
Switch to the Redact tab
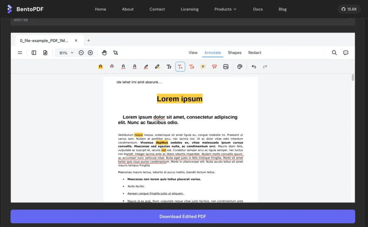click(255, 53)
